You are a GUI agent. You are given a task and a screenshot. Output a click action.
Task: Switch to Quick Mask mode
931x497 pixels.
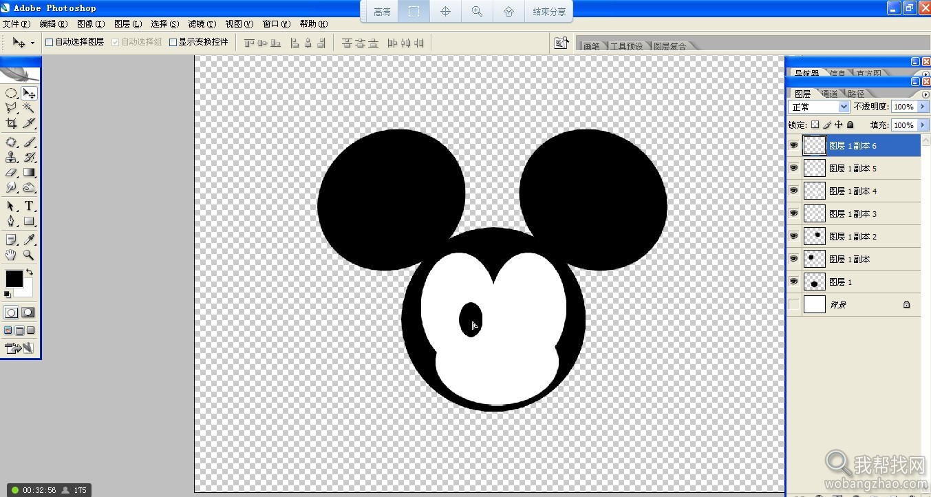[x=28, y=313]
